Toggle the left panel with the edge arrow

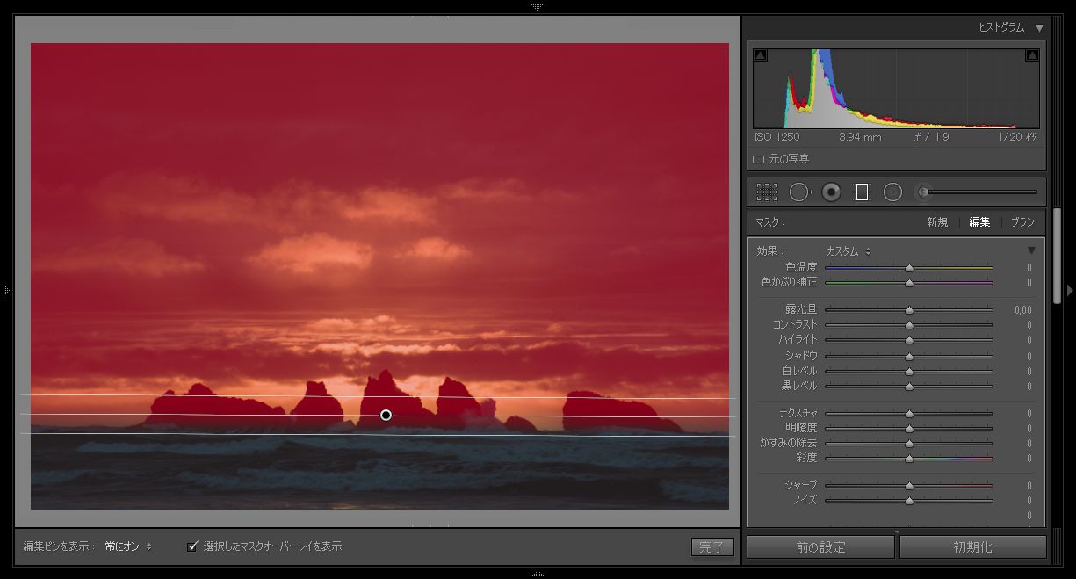click(x=6, y=289)
